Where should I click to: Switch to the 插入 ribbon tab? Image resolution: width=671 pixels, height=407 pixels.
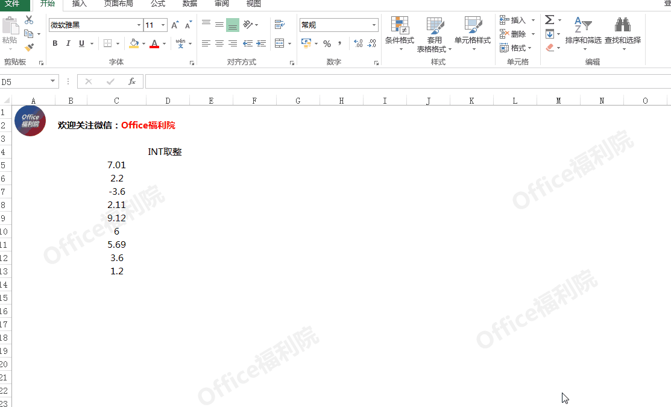tap(79, 4)
